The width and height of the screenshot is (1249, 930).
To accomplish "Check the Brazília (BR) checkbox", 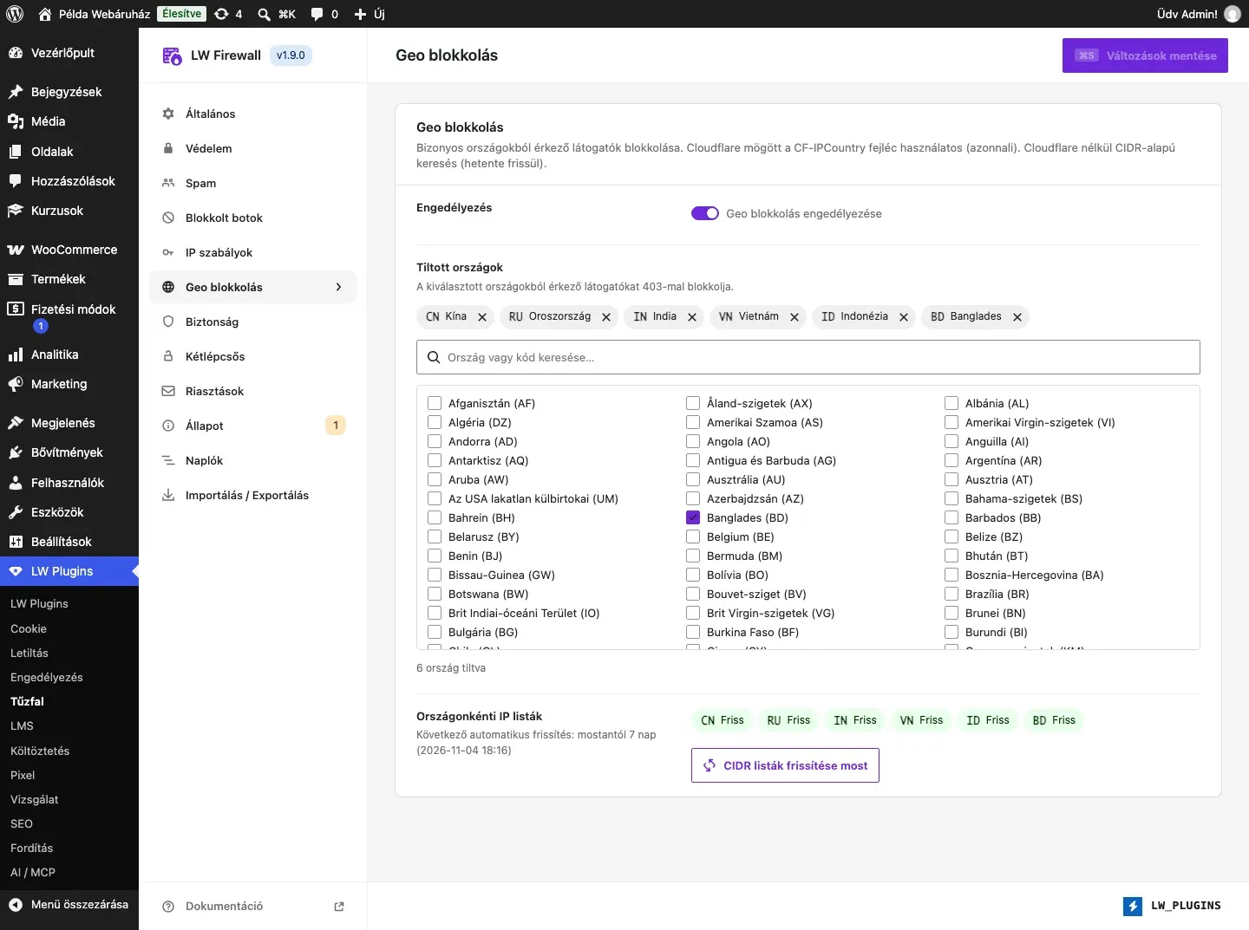I will pyautogui.click(x=951, y=594).
